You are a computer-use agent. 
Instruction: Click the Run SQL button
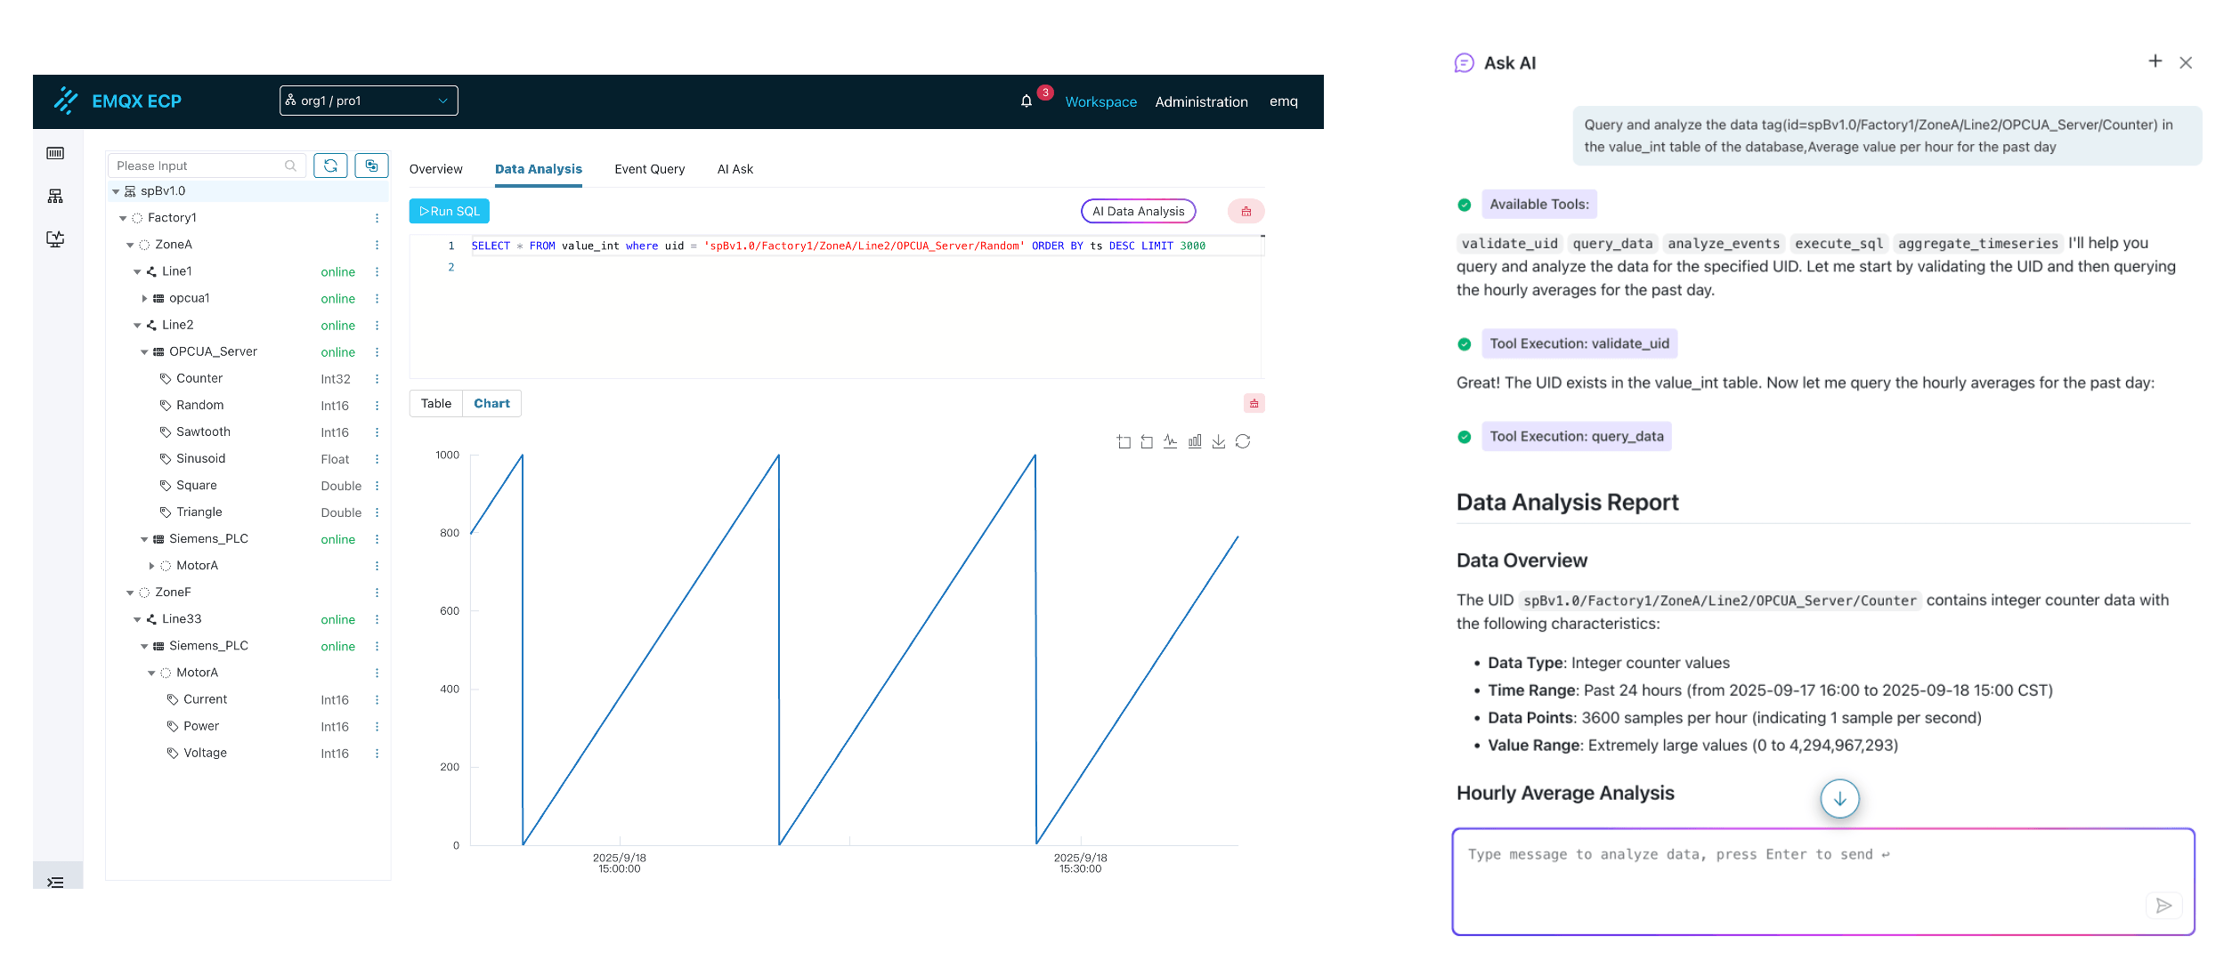(x=450, y=212)
